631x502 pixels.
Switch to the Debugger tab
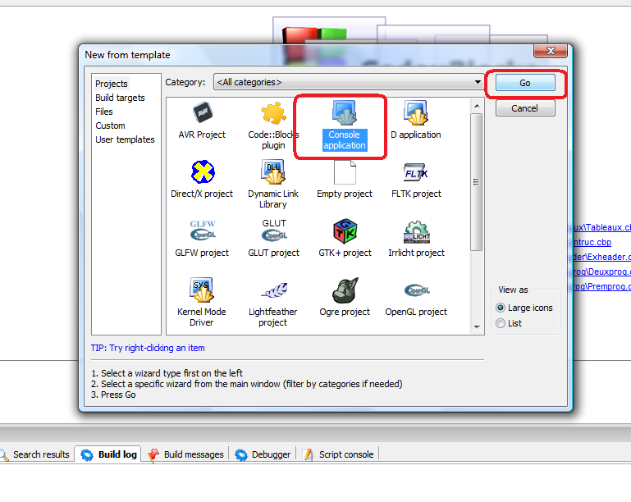(x=263, y=454)
